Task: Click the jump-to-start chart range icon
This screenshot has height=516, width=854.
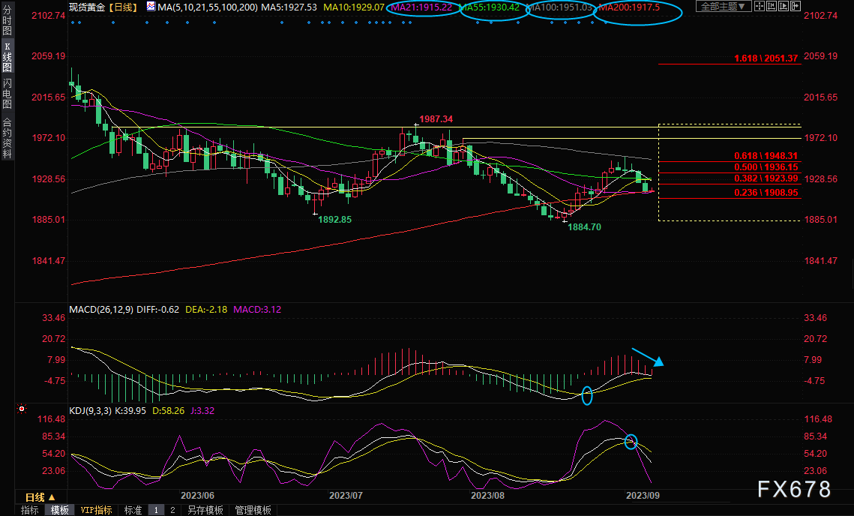Action: [x=772, y=7]
